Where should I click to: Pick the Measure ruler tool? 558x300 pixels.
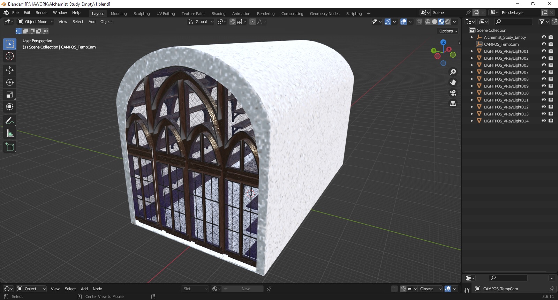point(10,133)
